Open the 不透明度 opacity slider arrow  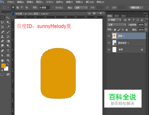tap(146, 25)
